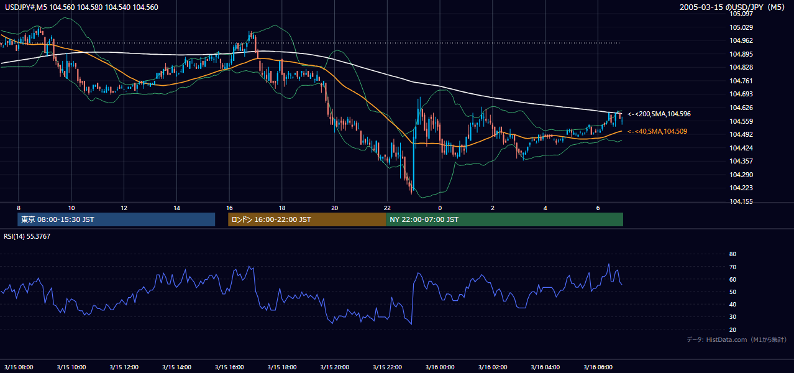Viewport: 794px width, 373px height.
Task: Click RSI scale value 50
Action: point(732,292)
